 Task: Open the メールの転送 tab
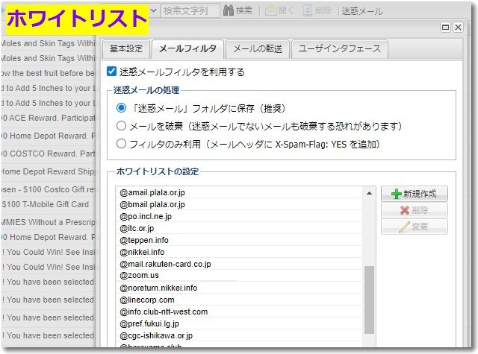coord(258,48)
